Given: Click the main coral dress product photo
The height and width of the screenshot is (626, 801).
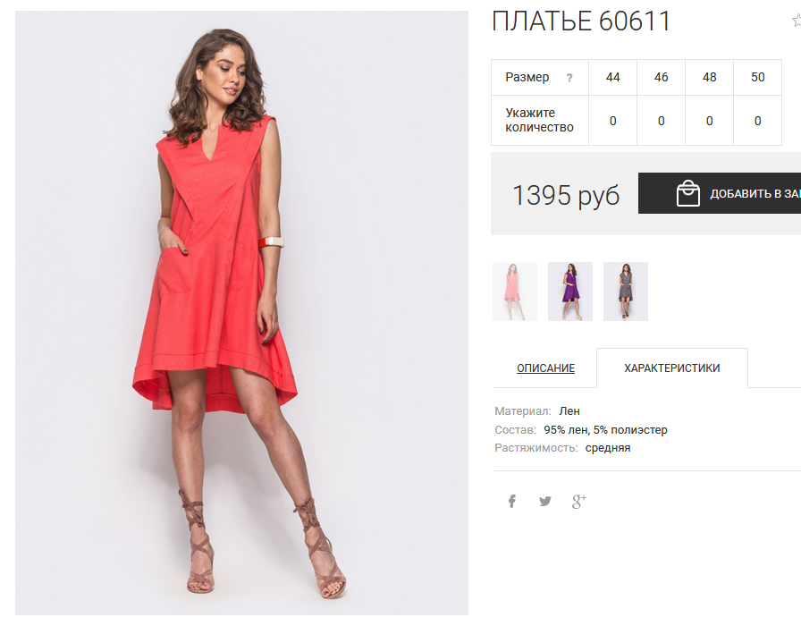Looking at the screenshot, I should (241, 313).
